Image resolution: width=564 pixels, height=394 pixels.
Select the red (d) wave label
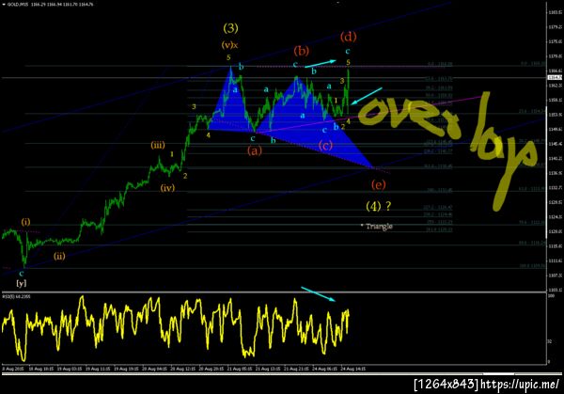pos(348,37)
